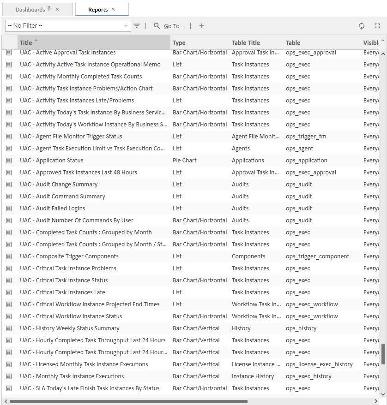The width and height of the screenshot is (387, 405).
Task: Click the row icon for UAC - Application Status
Action: click(9, 161)
